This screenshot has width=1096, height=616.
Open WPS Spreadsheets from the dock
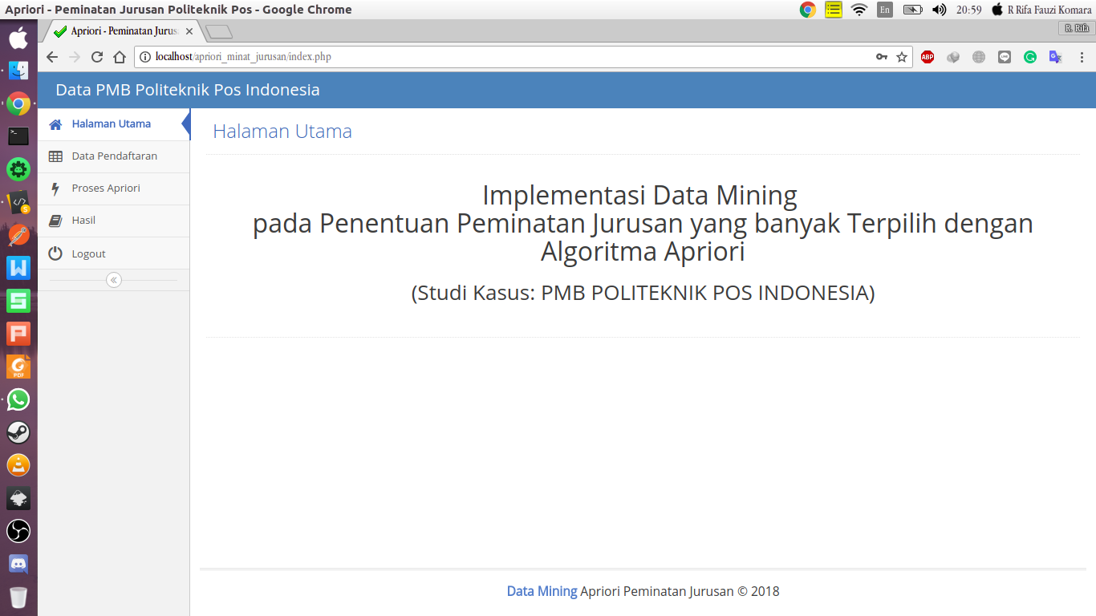tap(18, 301)
